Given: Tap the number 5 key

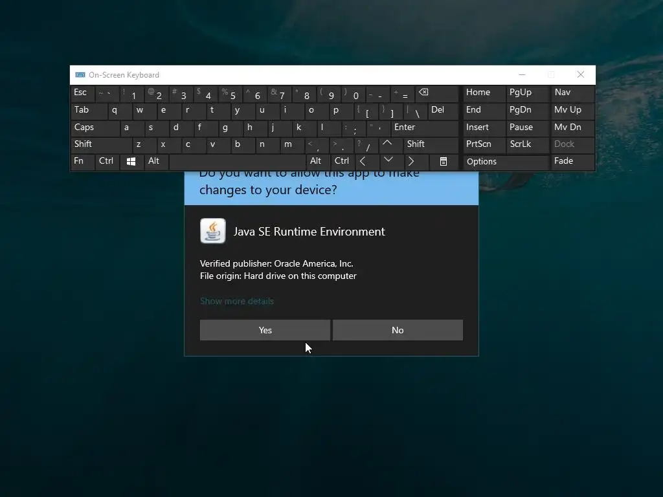Looking at the screenshot, I should tap(230, 93).
